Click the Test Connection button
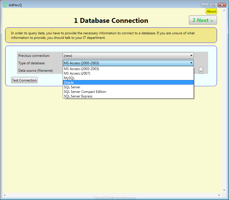The image size is (229, 200). tap(24, 80)
